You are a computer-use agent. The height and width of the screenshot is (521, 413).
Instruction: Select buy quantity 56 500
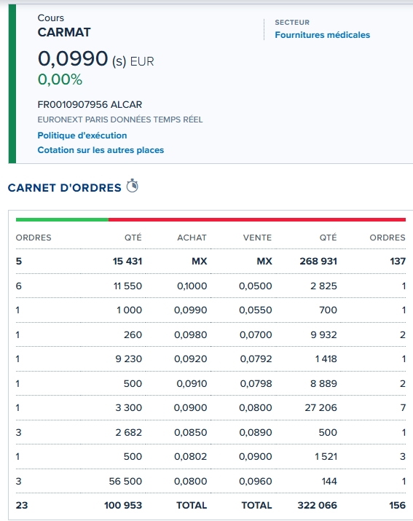tap(125, 481)
